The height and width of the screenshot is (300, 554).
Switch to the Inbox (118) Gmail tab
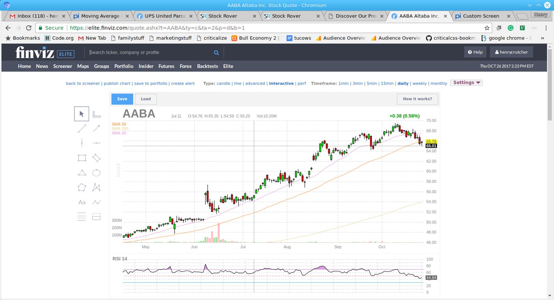coord(38,16)
